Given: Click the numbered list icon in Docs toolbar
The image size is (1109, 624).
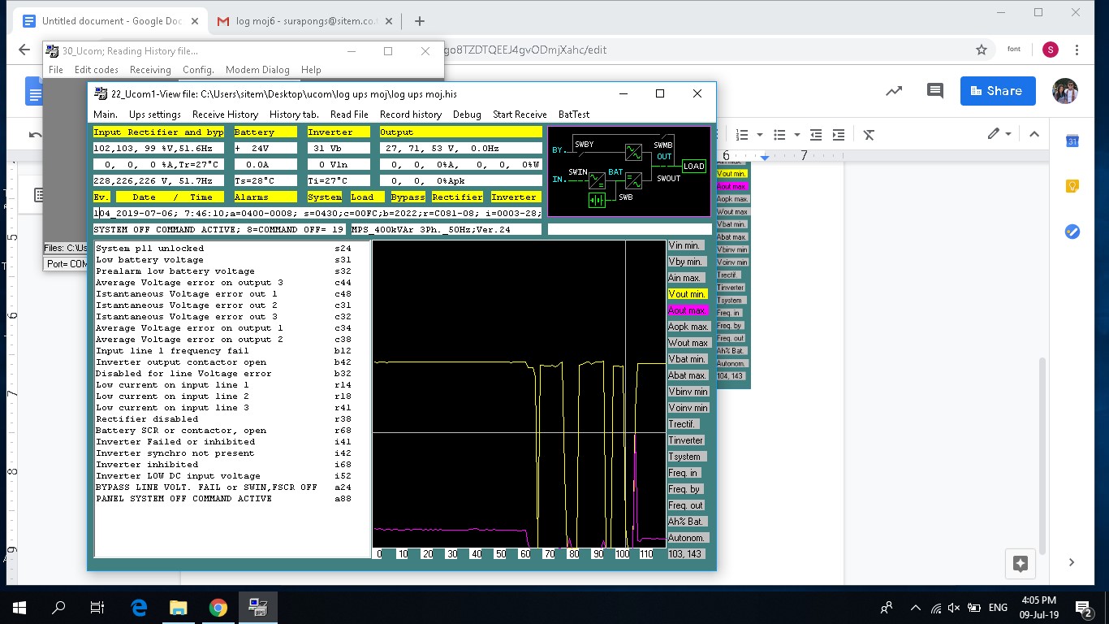Looking at the screenshot, I should click(x=741, y=134).
